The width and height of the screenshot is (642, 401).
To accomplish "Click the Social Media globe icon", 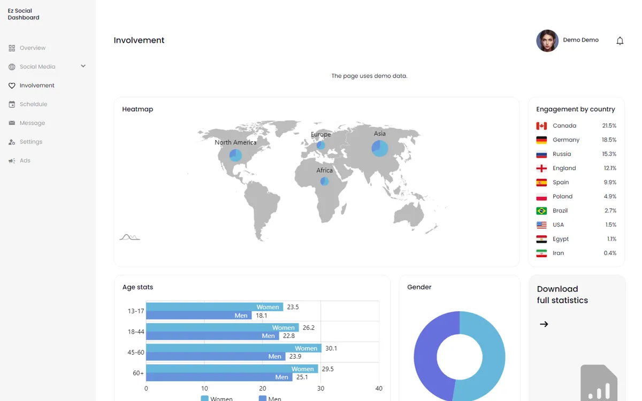I will tap(12, 67).
